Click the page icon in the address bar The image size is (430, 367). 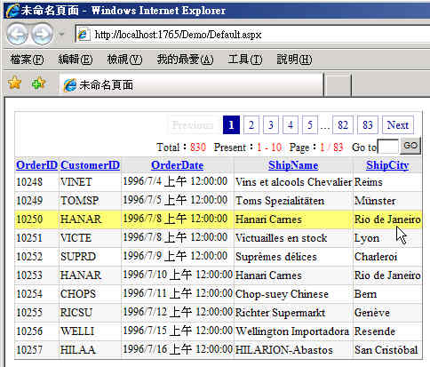click(x=83, y=35)
